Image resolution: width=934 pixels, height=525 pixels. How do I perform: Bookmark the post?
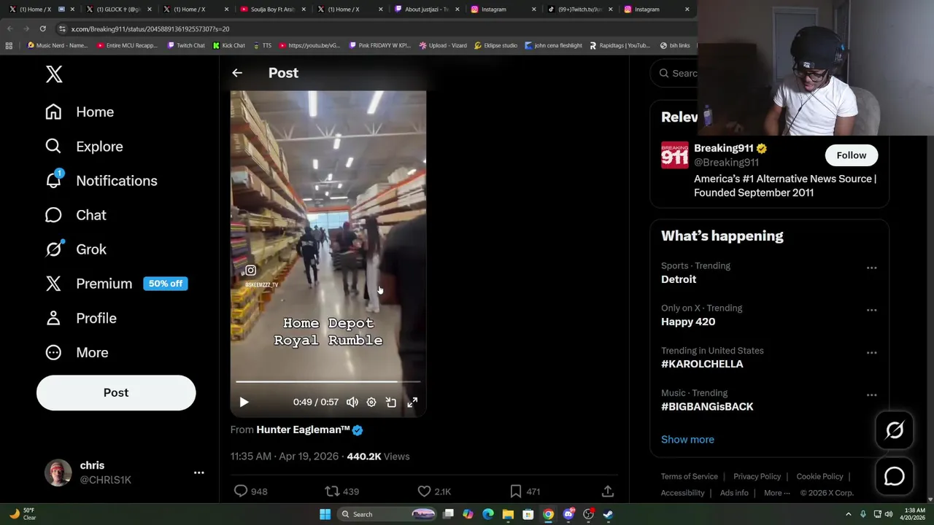pyautogui.click(x=515, y=491)
